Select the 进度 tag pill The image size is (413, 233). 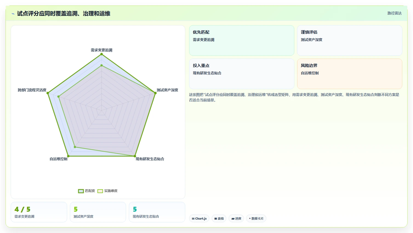click(236, 219)
